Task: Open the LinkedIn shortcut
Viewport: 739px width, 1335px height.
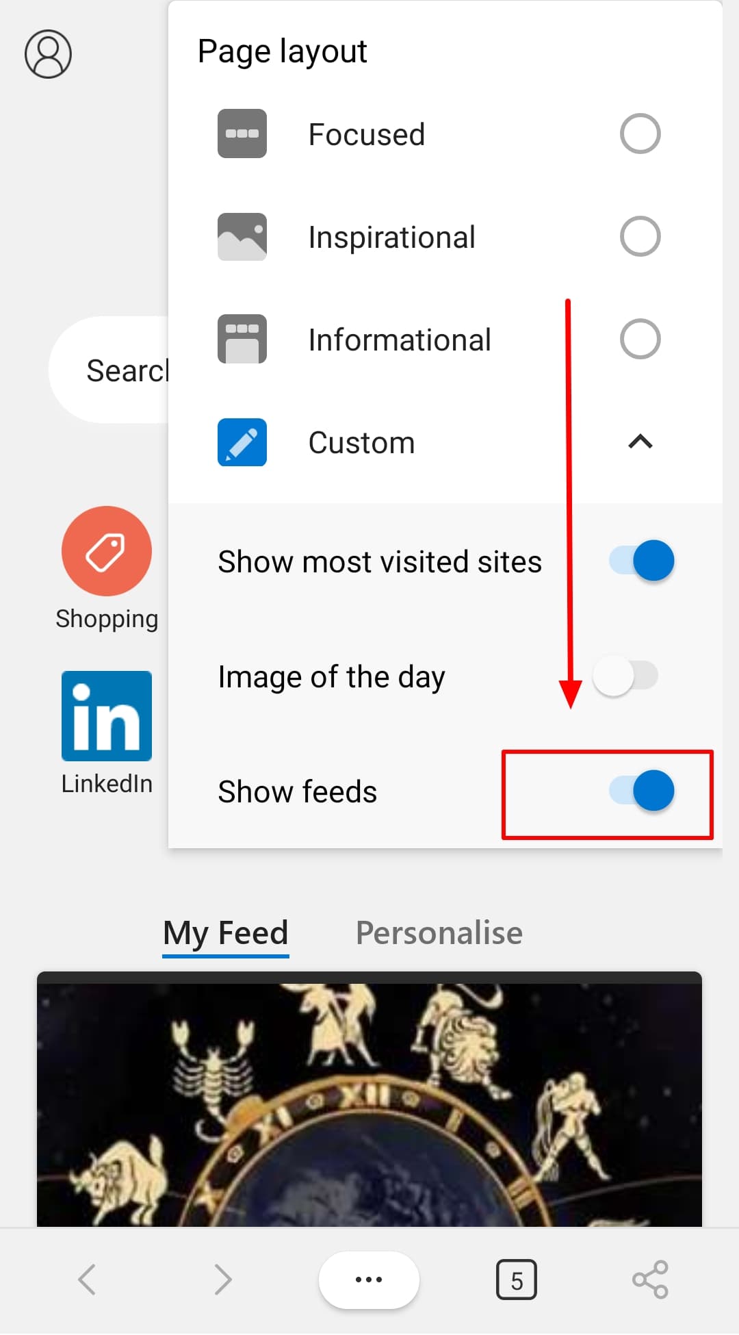Action: [106, 716]
